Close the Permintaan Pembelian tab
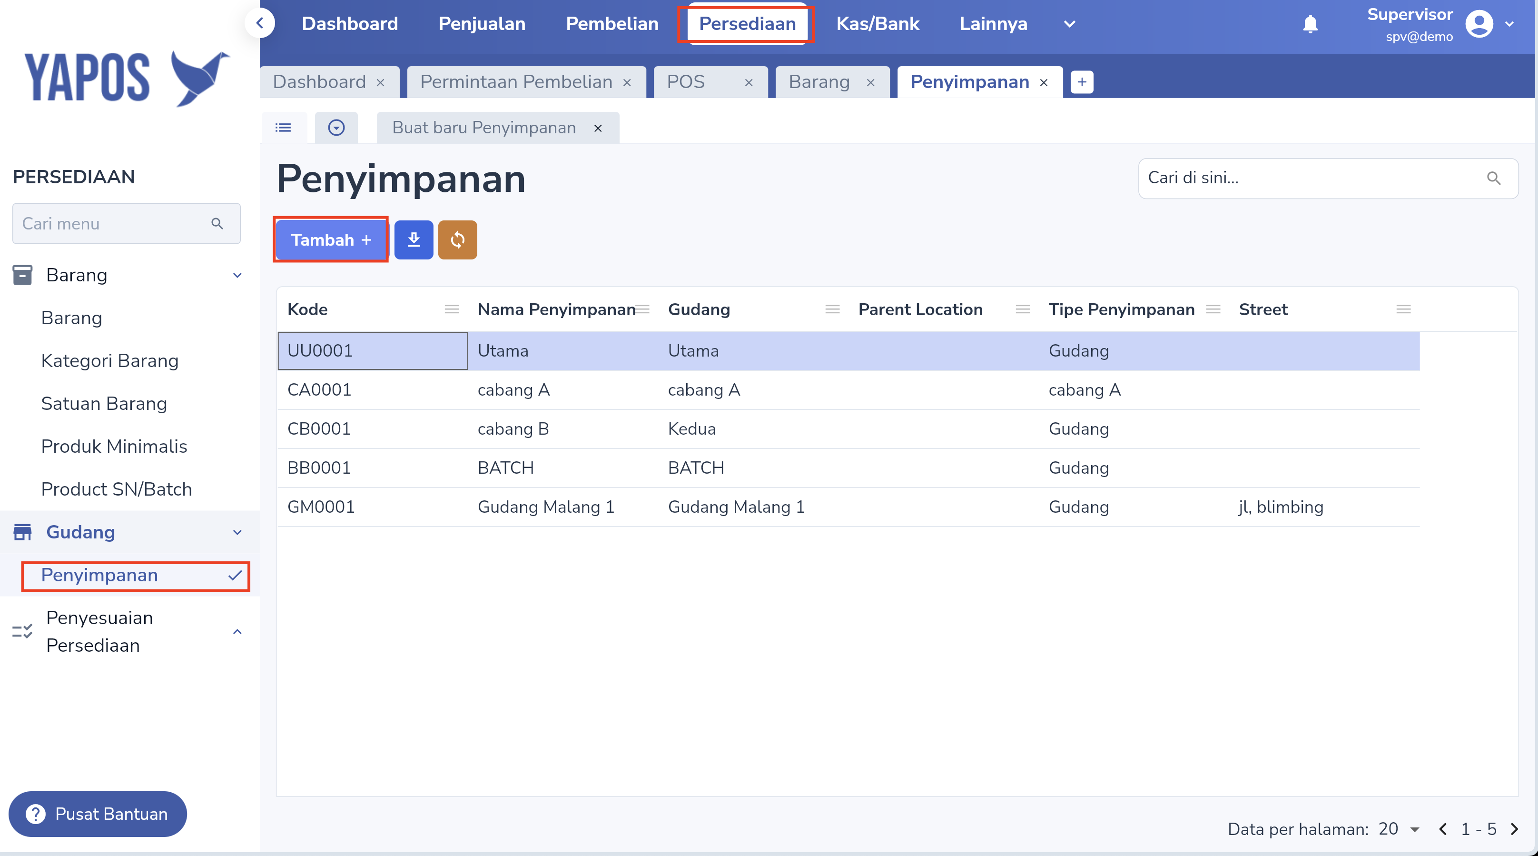1538x856 pixels. click(x=627, y=82)
